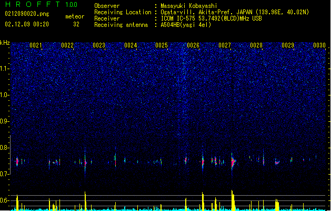Viewport: 331px width, 211px height.
Task: Click the 1.0 frequency axis label
Action: [5, 95]
